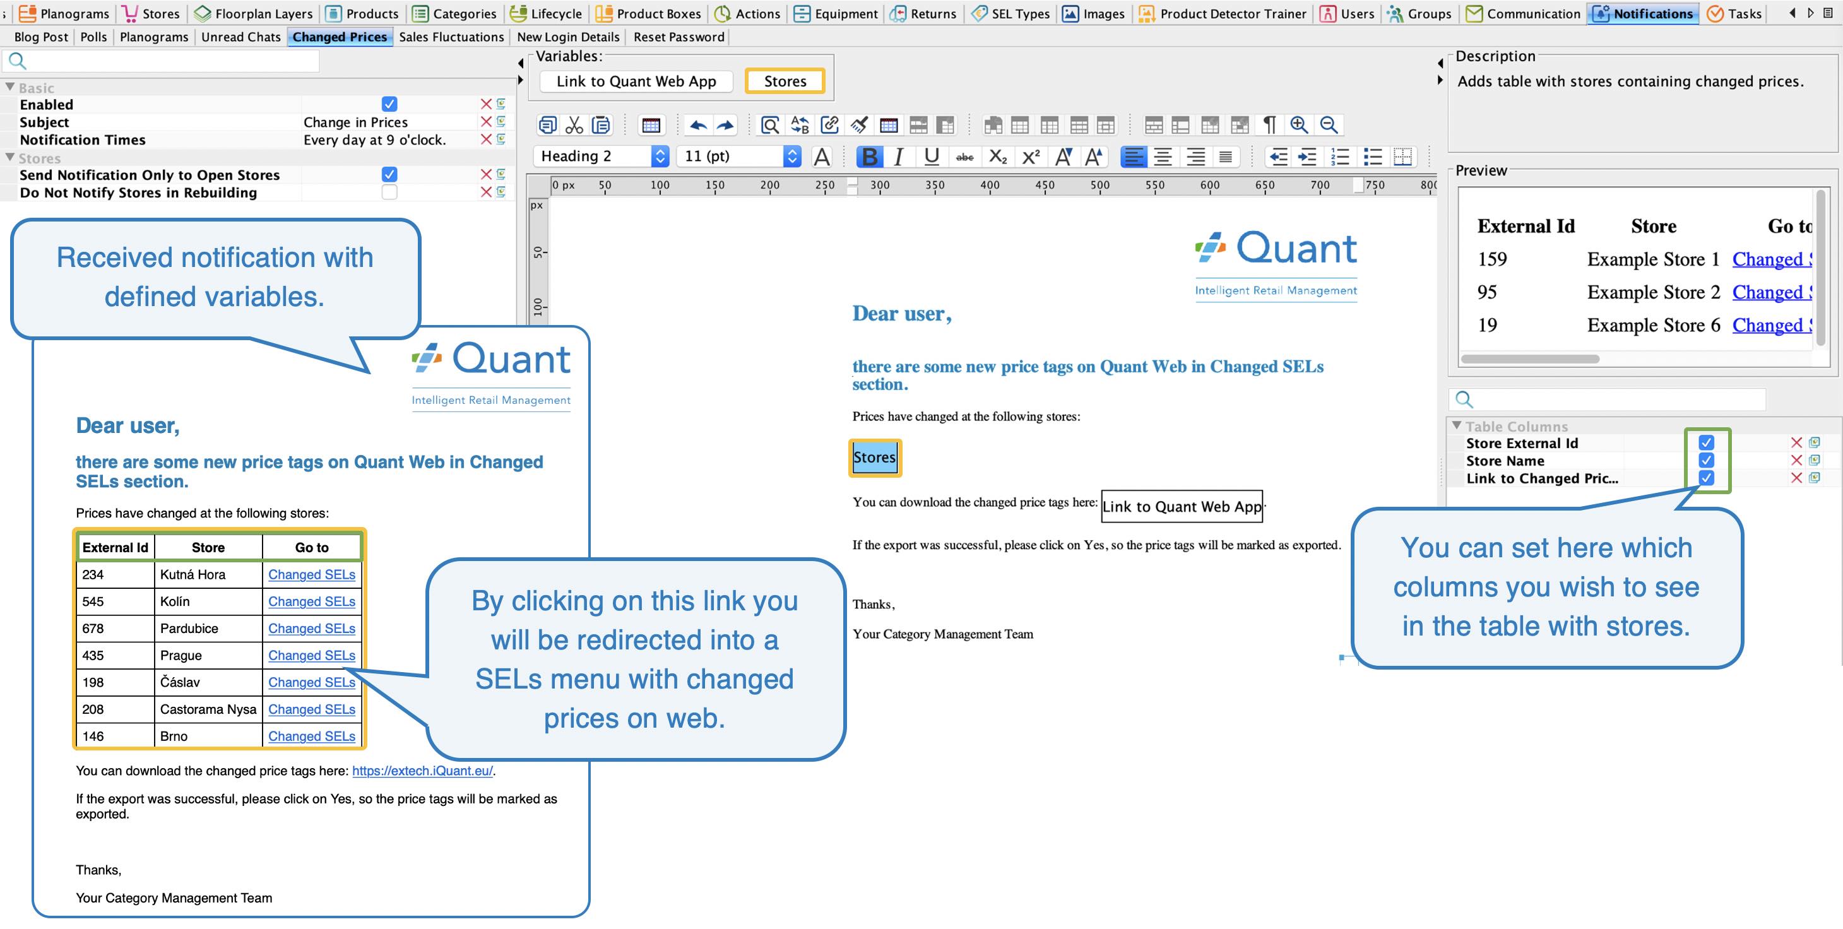This screenshot has width=1843, height=929.
Task: Align text to the center
Action: [1163, 157]
